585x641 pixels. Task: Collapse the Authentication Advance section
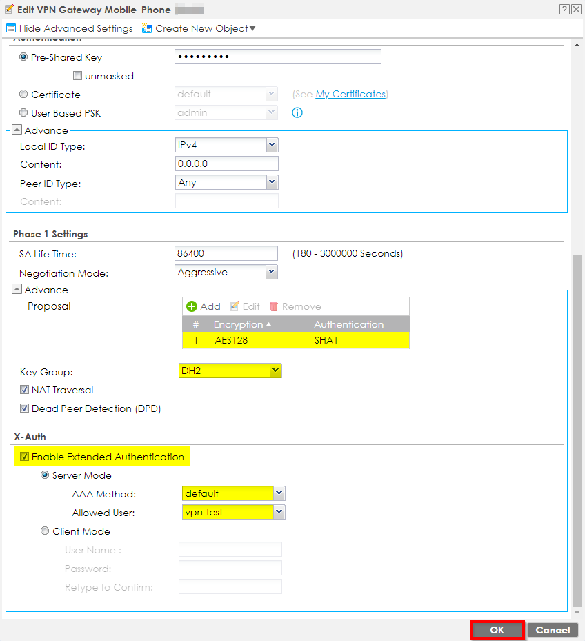click(17, 130)
